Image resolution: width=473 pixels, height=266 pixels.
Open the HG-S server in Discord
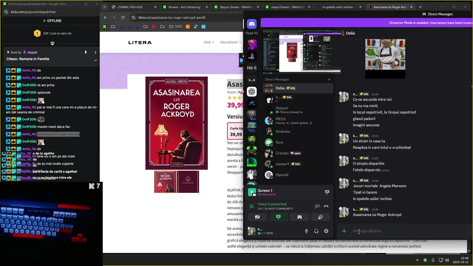point(252,68)
